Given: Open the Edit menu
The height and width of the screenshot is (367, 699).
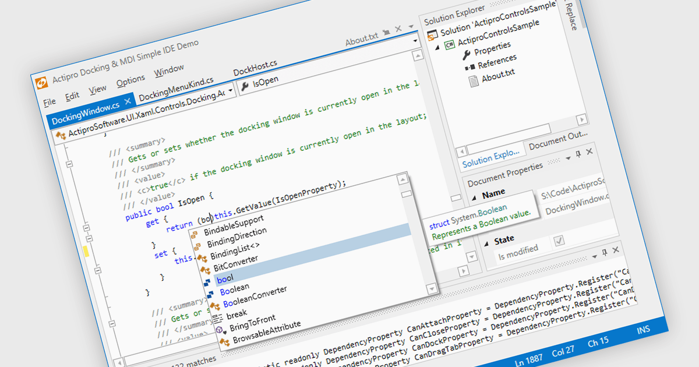Looking at the screenshot, I should pos(72,96).
